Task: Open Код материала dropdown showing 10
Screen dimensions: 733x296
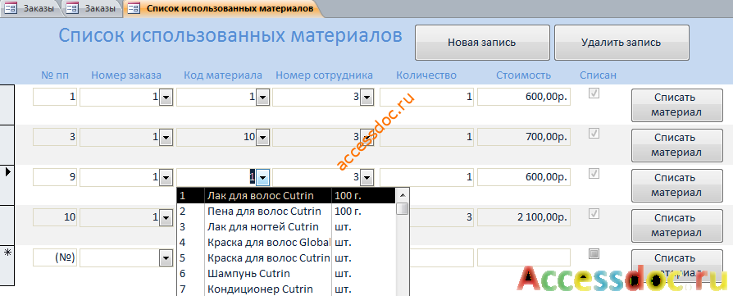Action: coord(262,138)
